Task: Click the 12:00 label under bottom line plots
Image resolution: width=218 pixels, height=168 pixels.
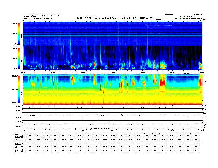Action: point(113,131)
